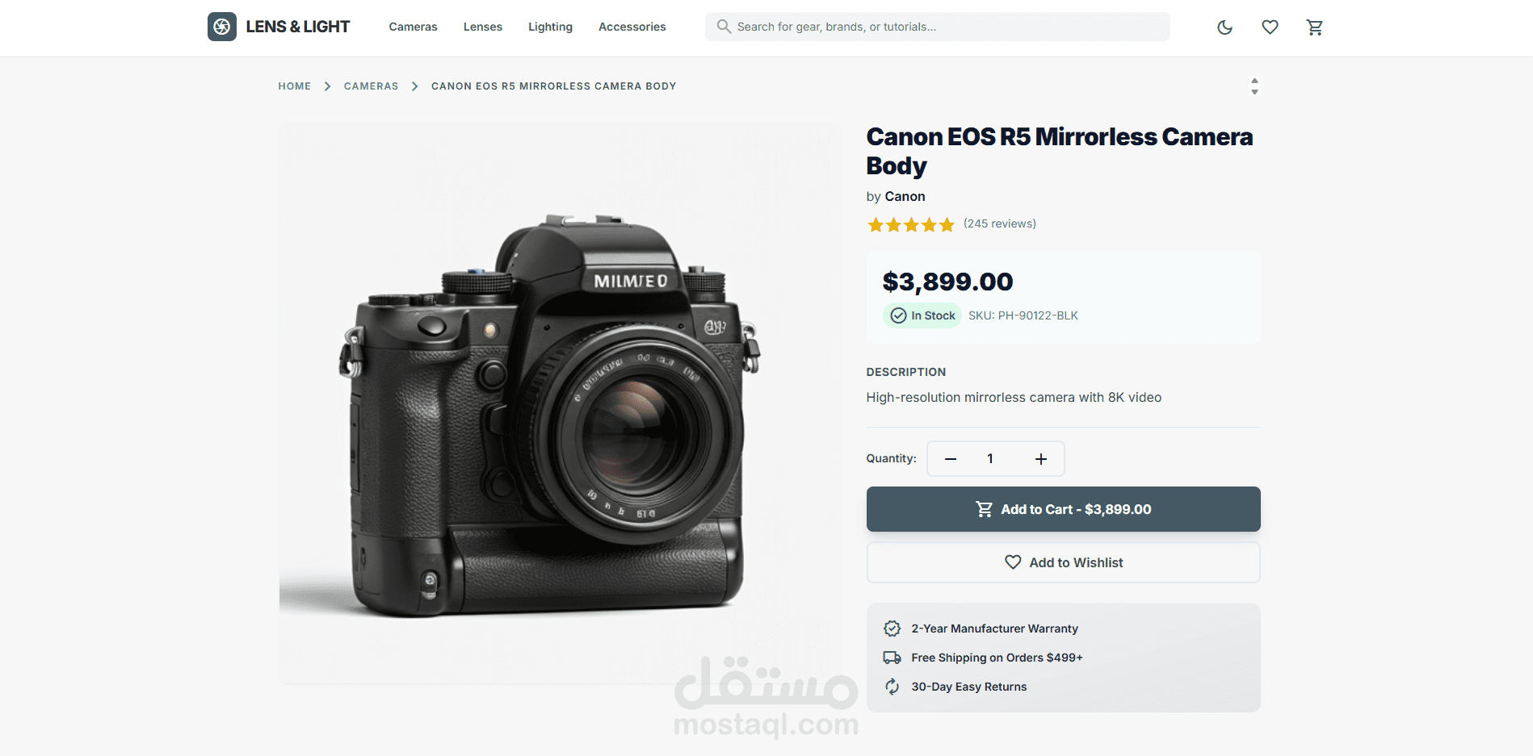Open the Accessories menu
Screen dimensions: 1533x756
632,27
